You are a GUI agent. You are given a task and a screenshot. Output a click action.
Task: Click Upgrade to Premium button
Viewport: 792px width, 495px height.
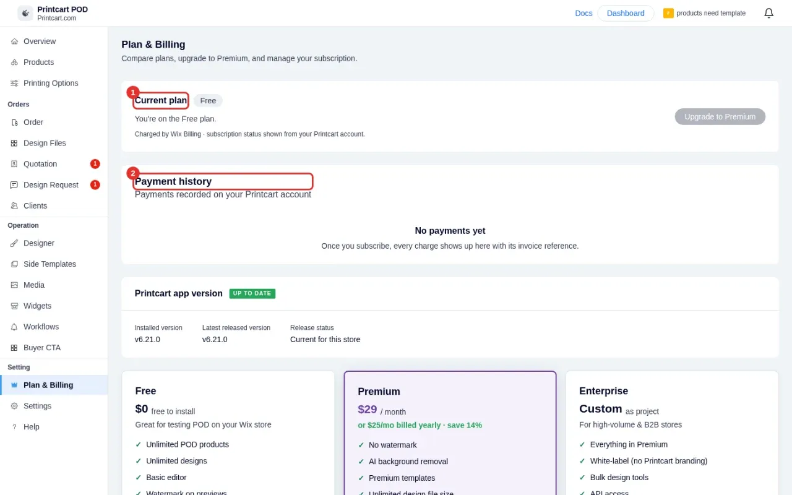720,116
